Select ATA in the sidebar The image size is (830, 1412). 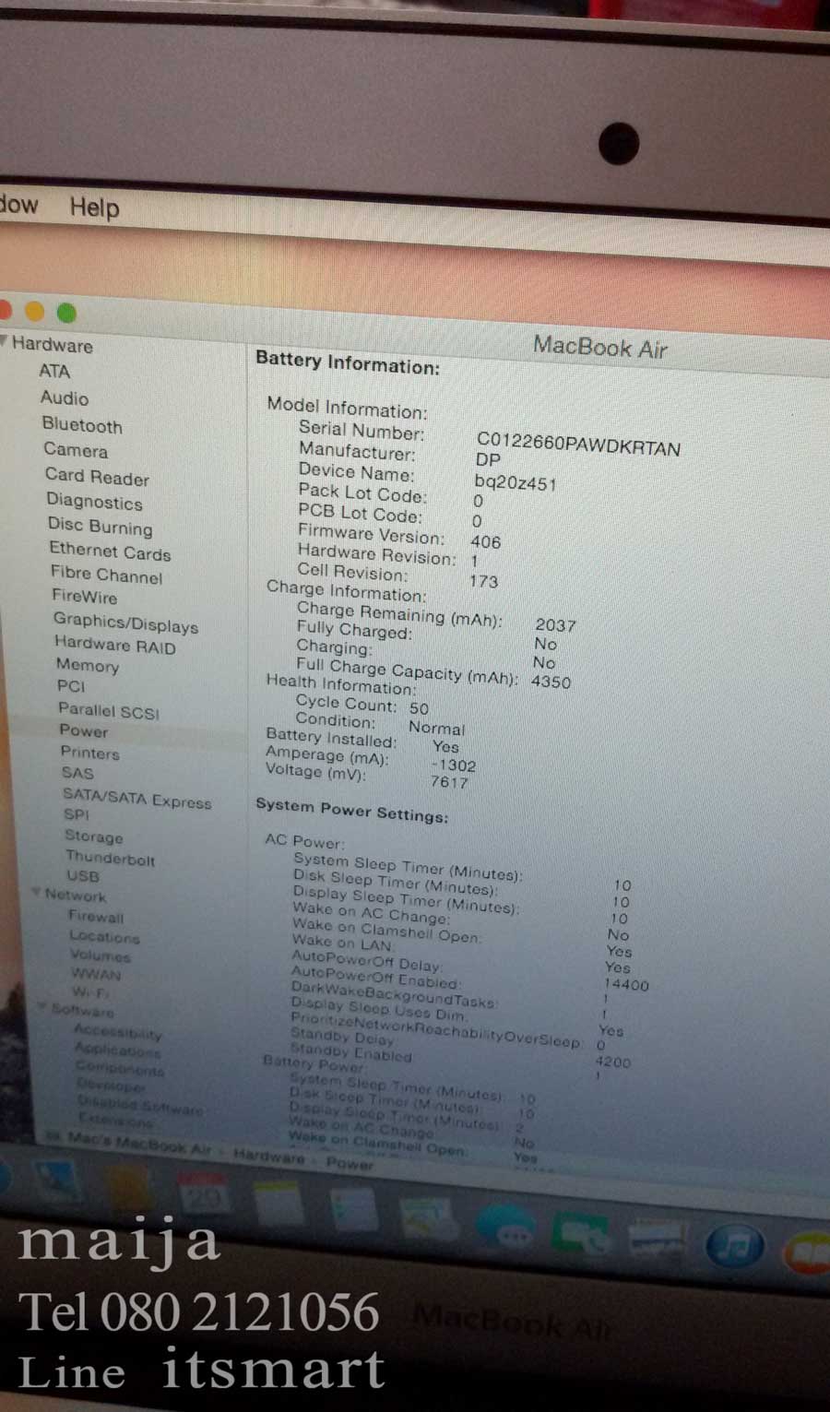(x=54, y=371)
